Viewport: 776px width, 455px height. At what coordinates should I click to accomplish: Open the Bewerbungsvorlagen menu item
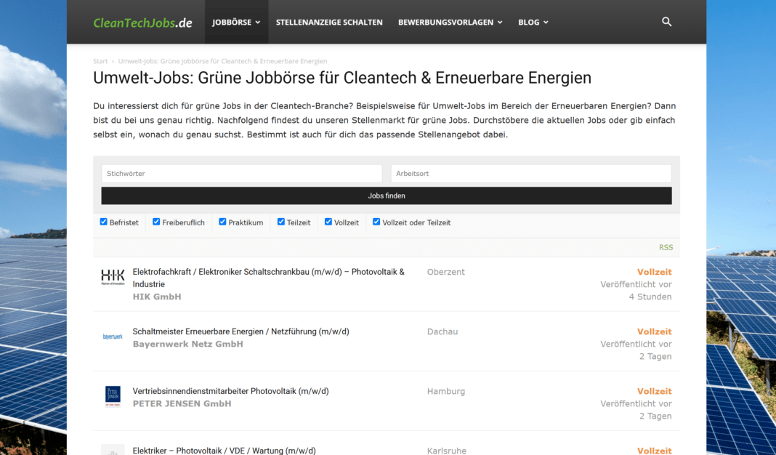point(445,23)
